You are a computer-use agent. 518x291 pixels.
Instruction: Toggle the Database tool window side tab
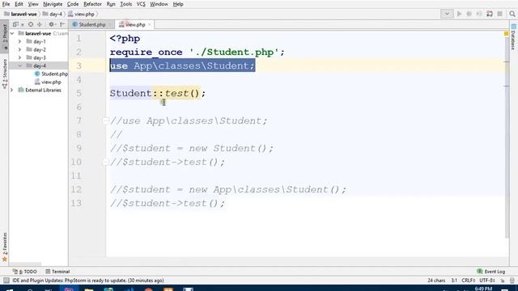coord(513,37)
